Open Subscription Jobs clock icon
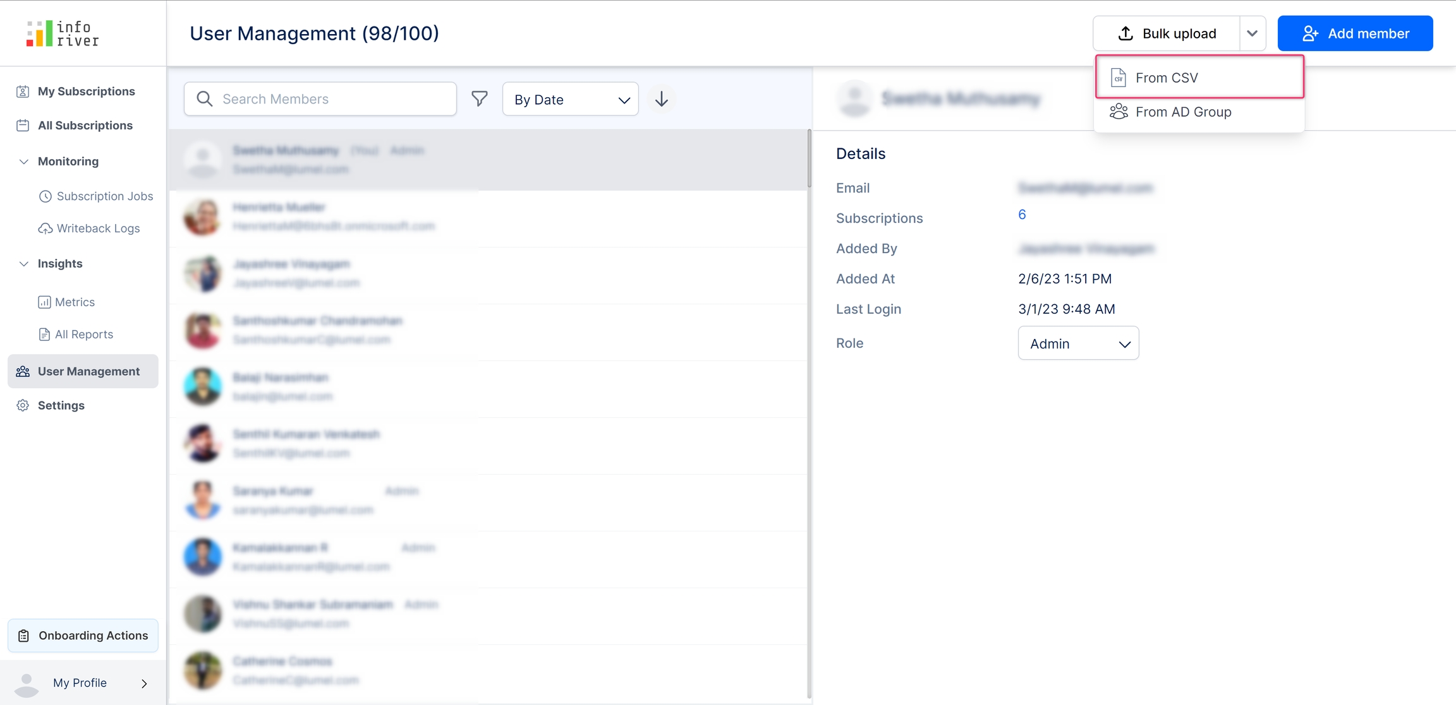Image resolution: width=1456 pixels, height=705 pixels. tap(45, 196)
